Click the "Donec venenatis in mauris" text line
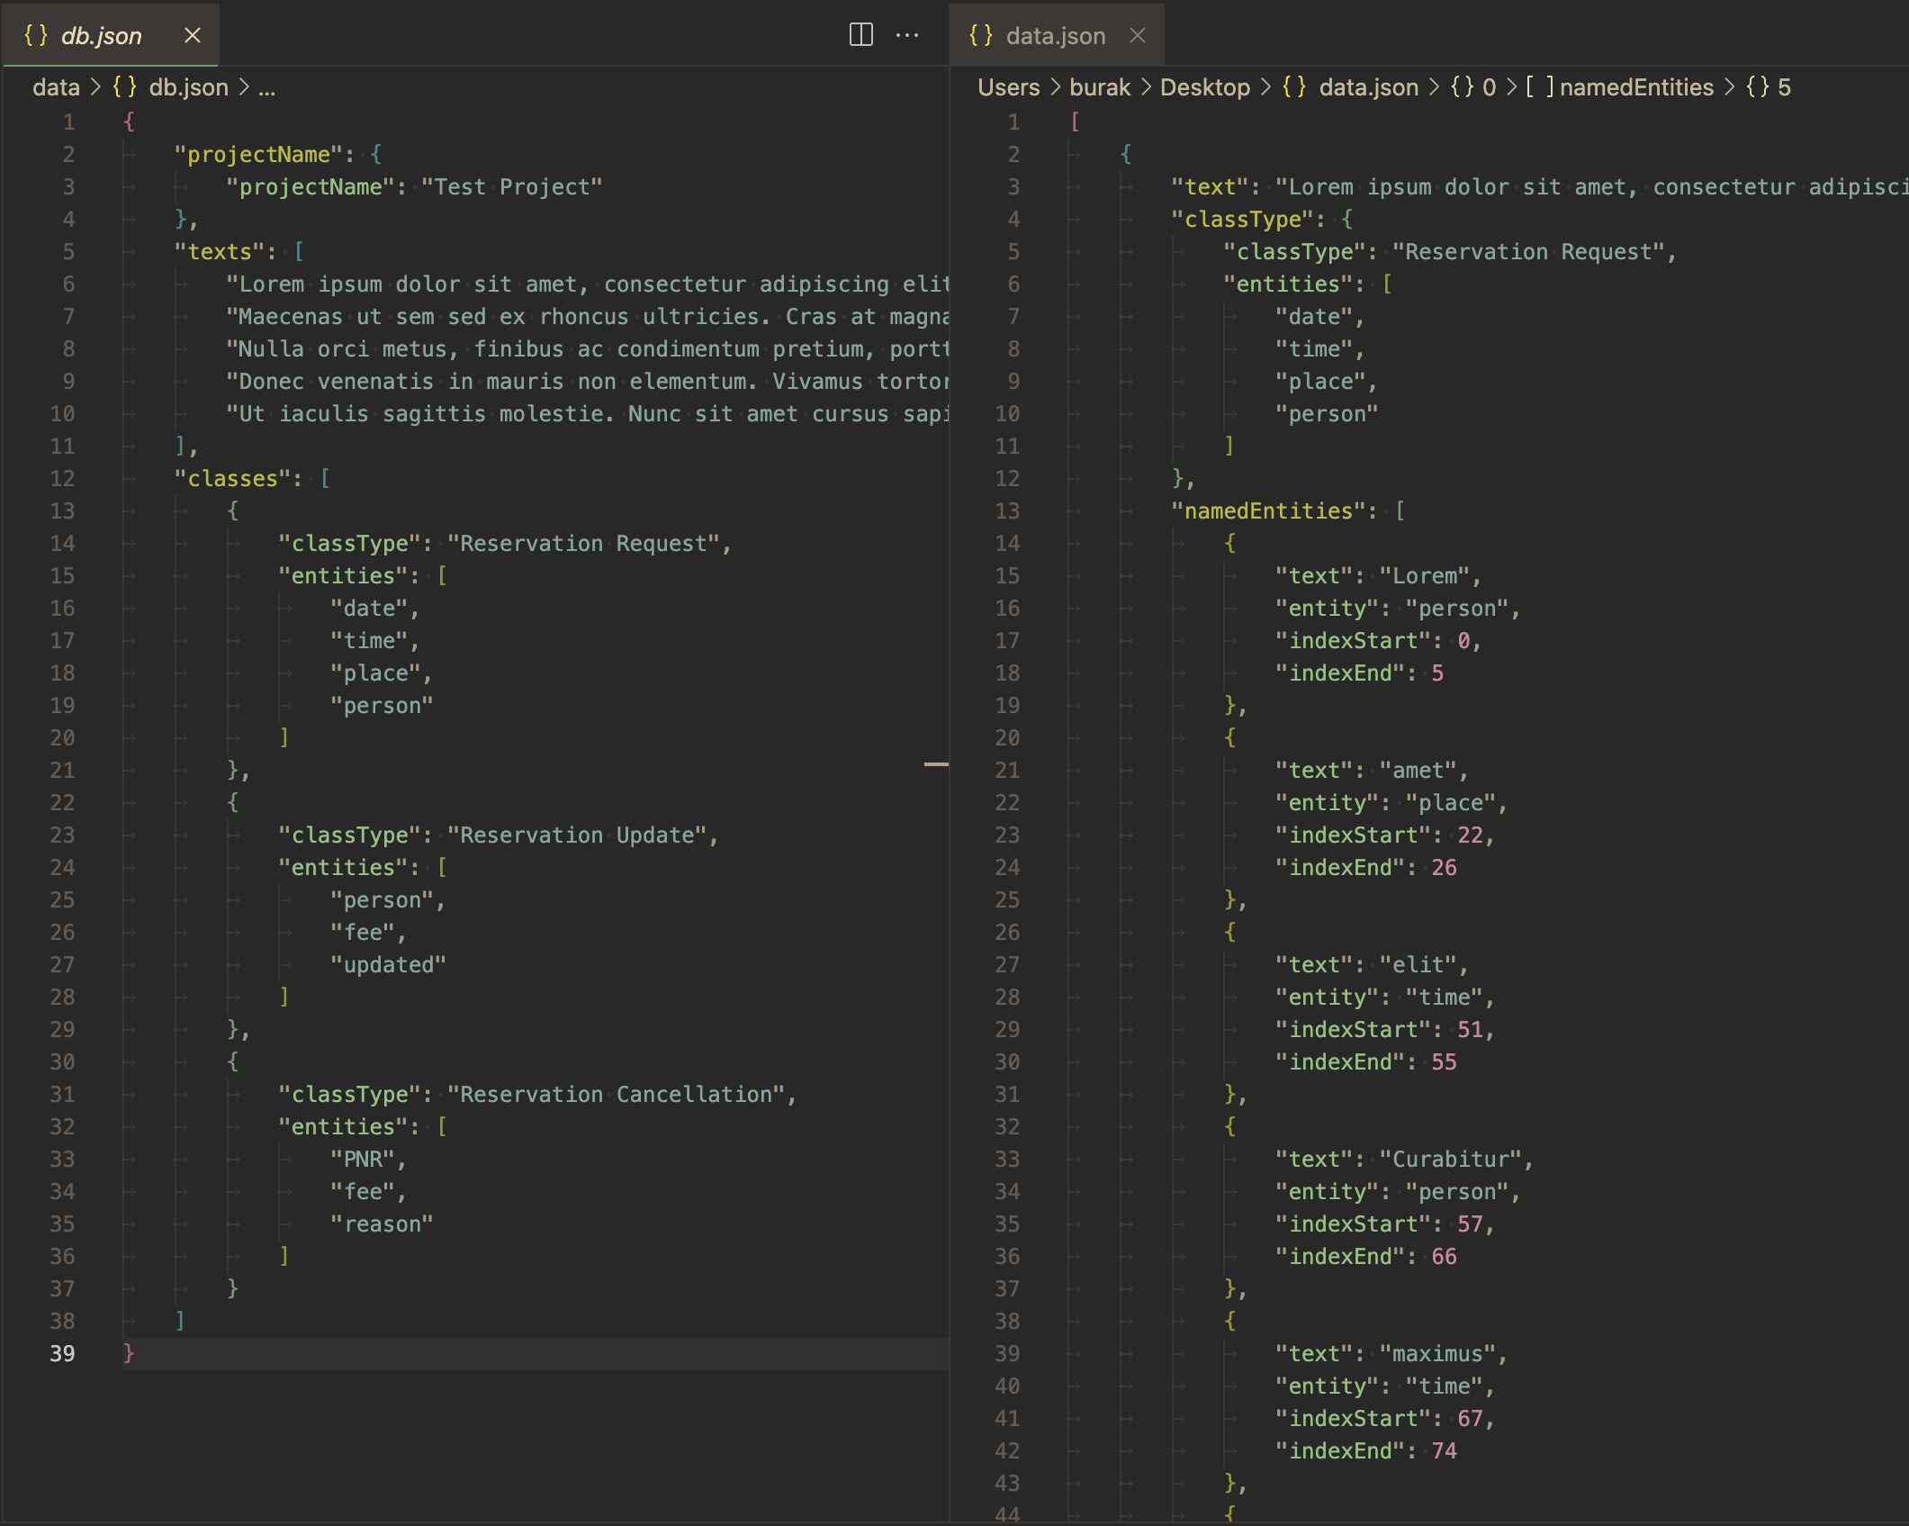This screenshot has height=1526, width=1909. coord(587,381)
